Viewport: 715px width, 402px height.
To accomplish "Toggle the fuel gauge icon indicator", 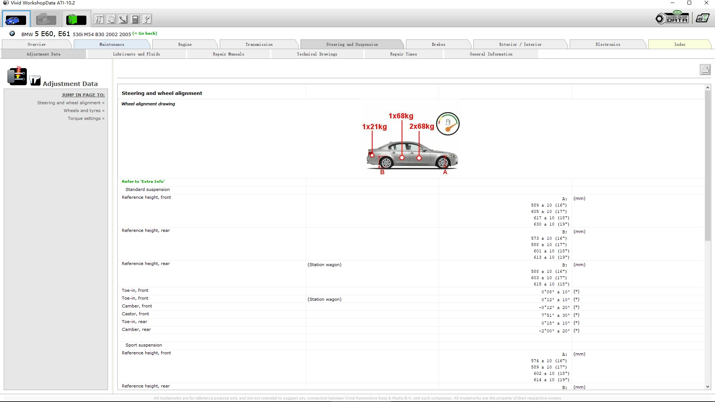I will (x=448, y=124).
